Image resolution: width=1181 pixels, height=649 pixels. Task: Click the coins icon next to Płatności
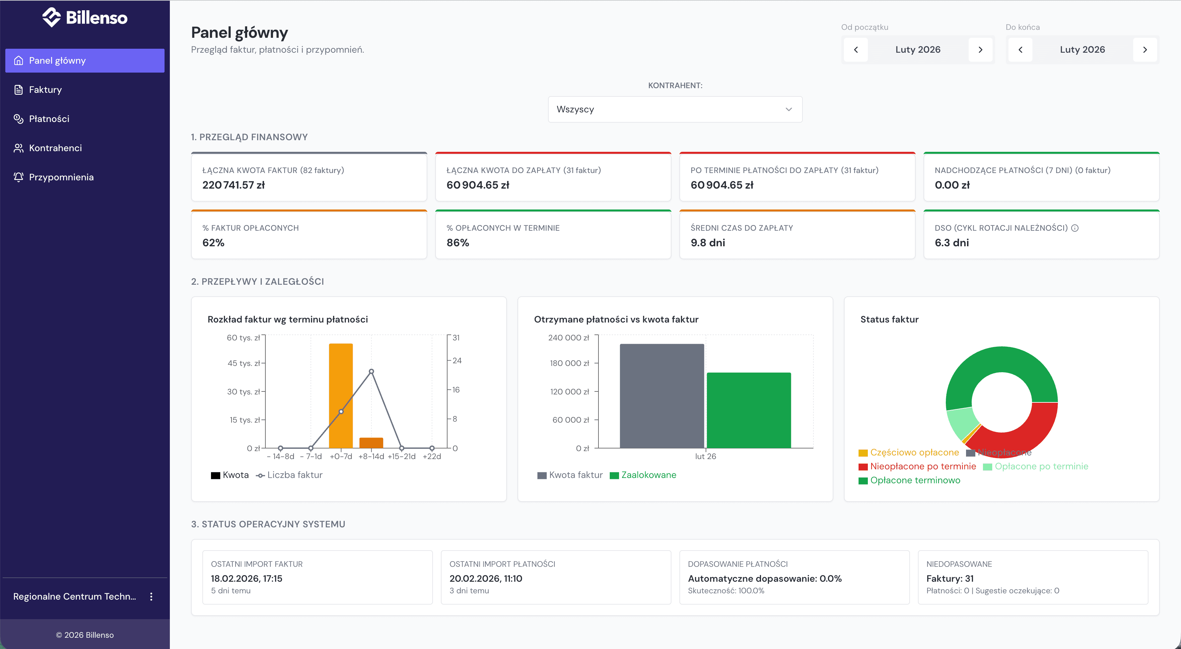pyautogui.click(x=18, y=119)
